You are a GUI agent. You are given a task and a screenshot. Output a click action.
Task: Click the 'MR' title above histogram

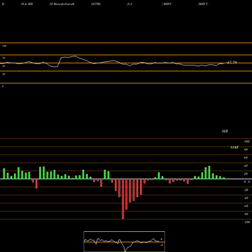point(225,131)
